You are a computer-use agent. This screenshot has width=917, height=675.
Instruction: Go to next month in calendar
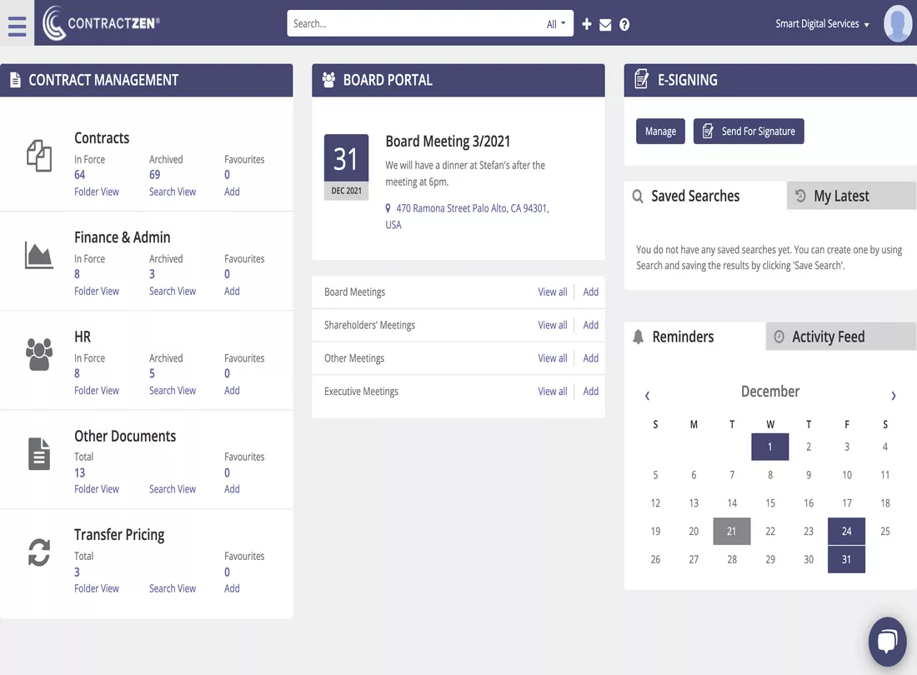click(893, 396)
